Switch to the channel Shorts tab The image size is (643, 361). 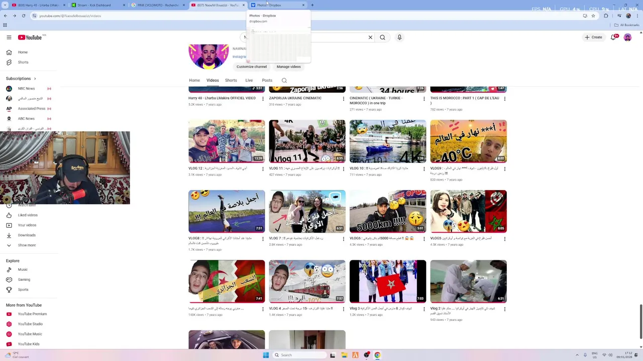click(x=231, y=80)
